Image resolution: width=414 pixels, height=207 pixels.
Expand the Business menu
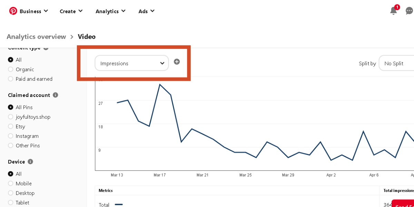point(33,11)
